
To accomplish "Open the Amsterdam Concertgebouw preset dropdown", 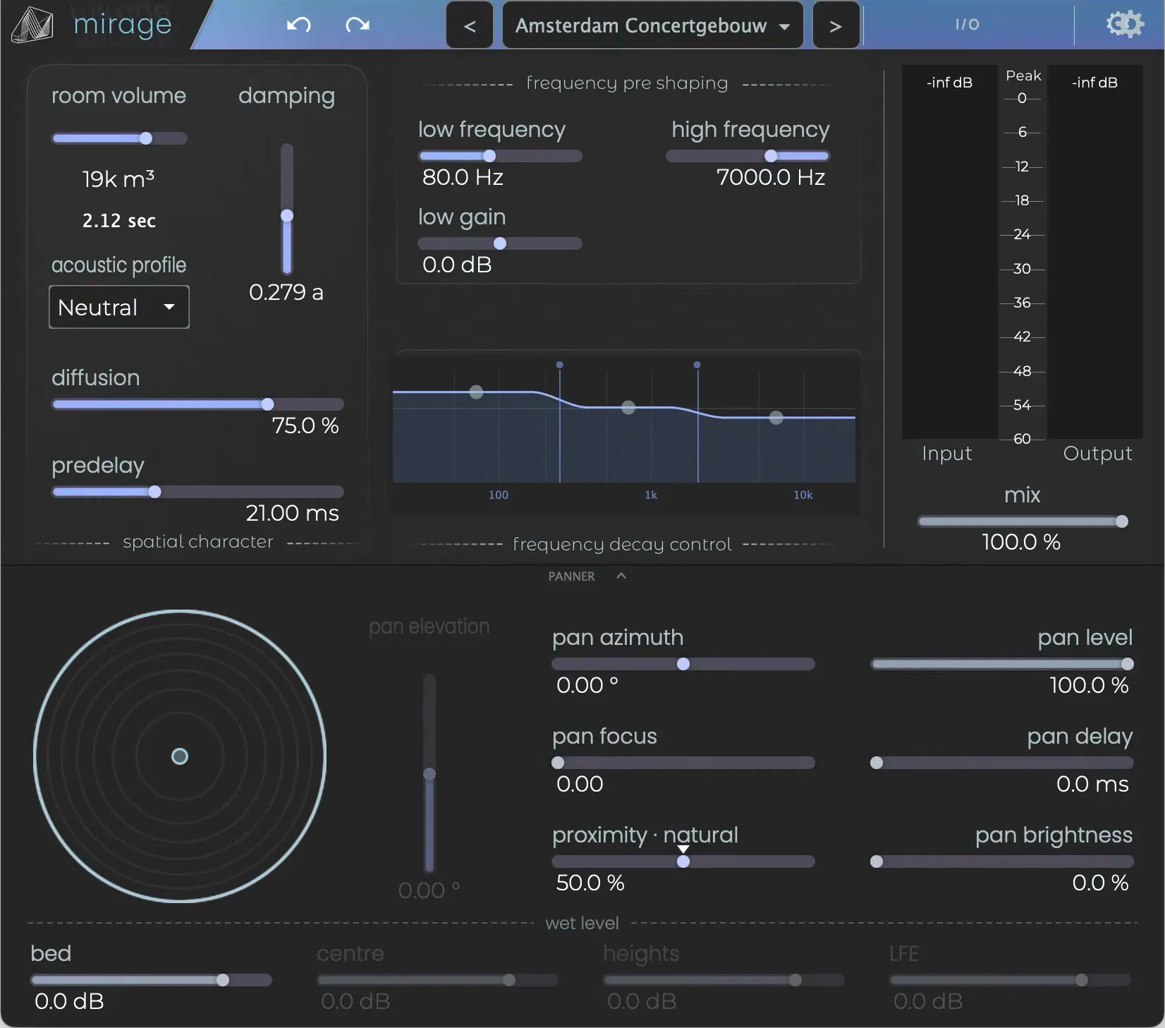I will [652, 25].
